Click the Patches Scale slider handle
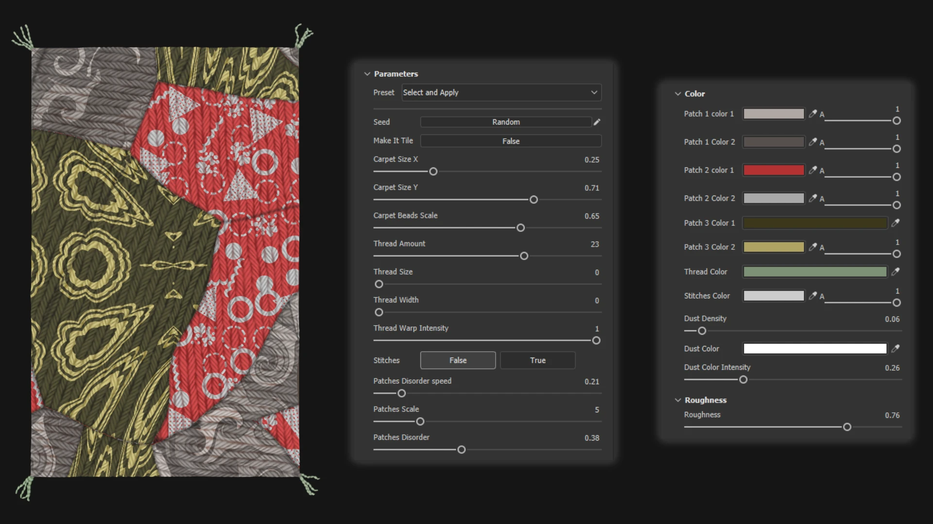Image resolution: width=933 pixels, height=524 pixels. point(420,422)
